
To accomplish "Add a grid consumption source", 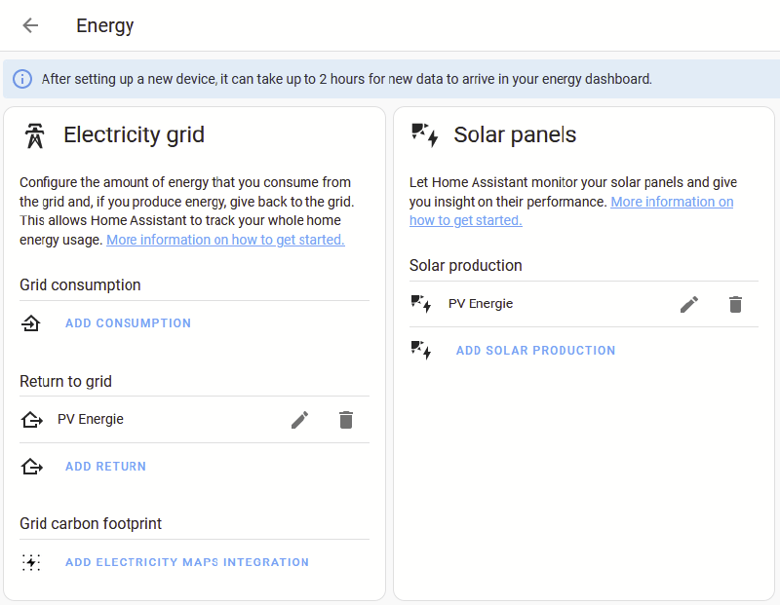I will click(128, 323).
